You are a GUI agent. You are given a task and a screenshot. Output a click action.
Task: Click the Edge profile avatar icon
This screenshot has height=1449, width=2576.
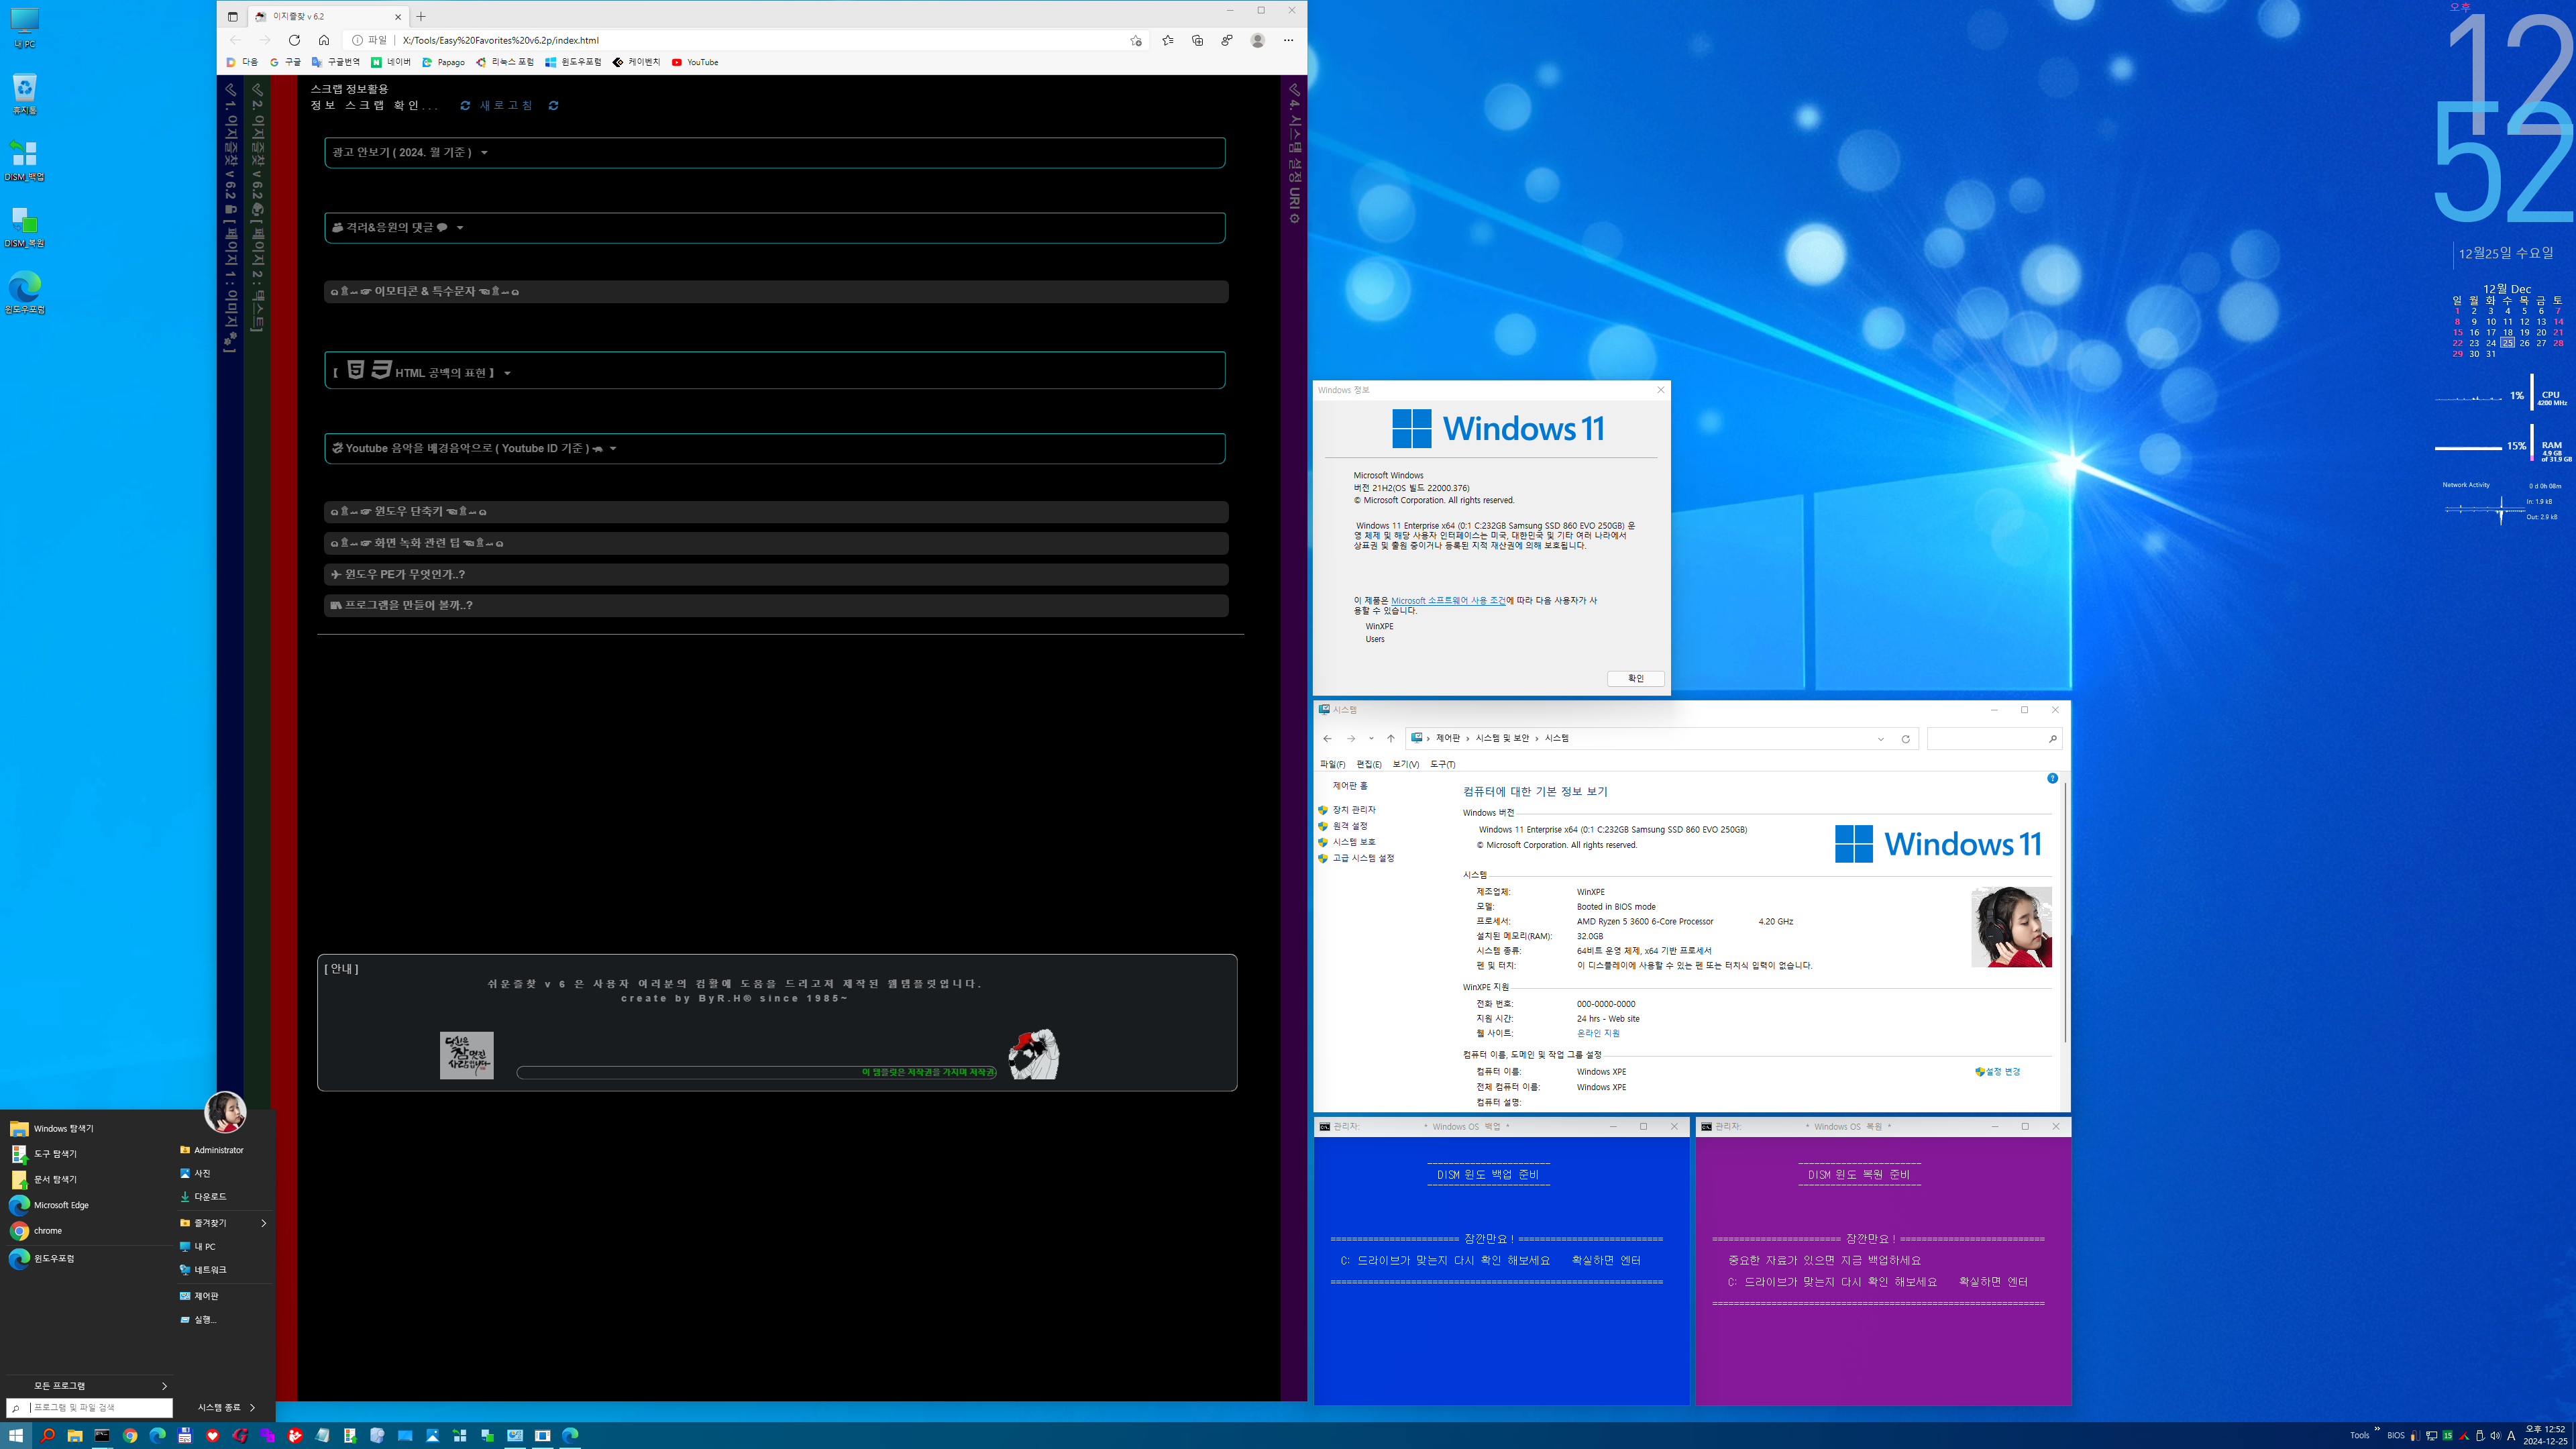[1258, 40]
